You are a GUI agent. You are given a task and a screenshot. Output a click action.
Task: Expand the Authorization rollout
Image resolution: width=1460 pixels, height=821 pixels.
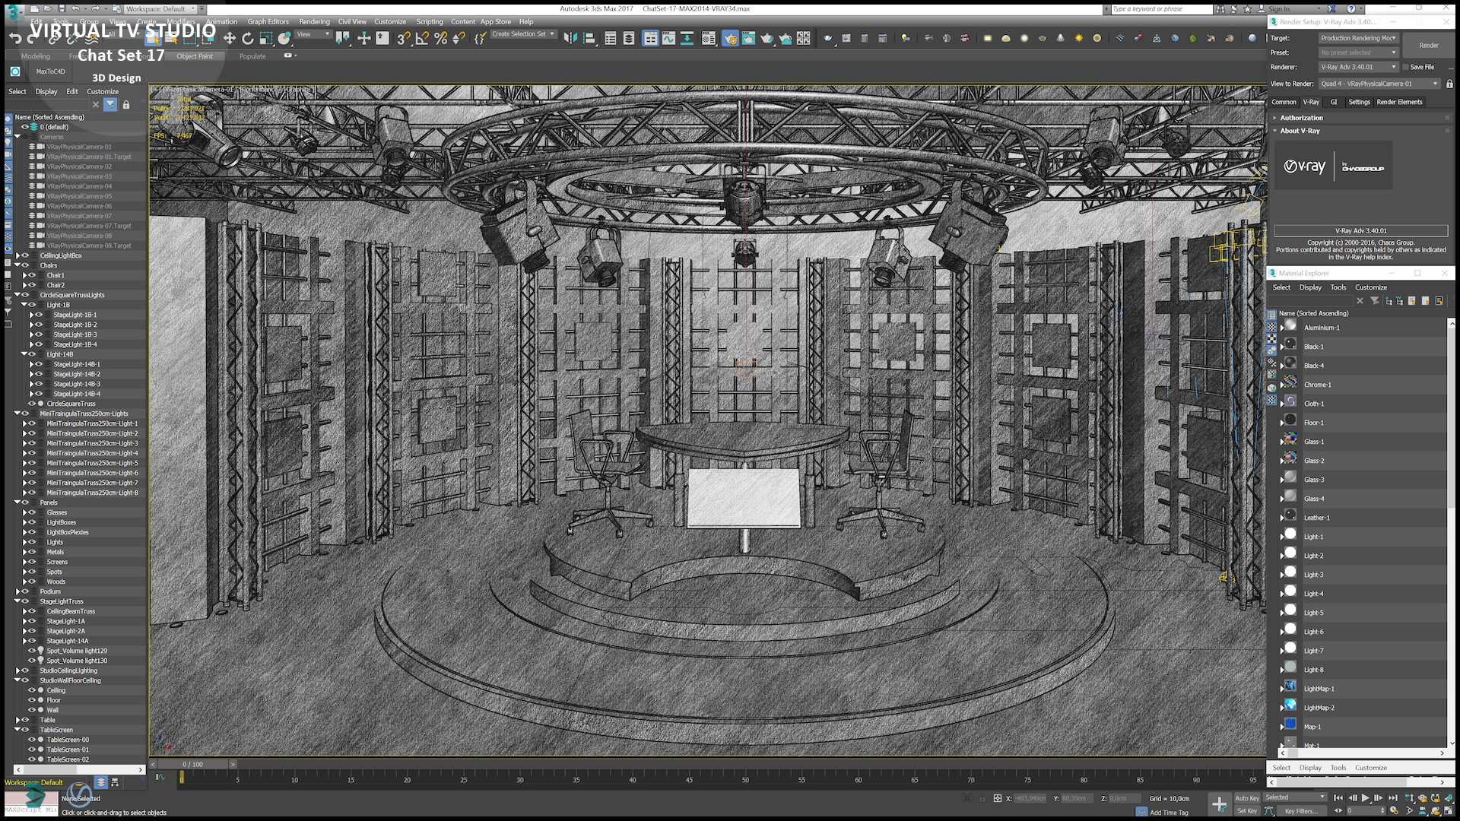pyautogui.click(x=1301, y=118)
